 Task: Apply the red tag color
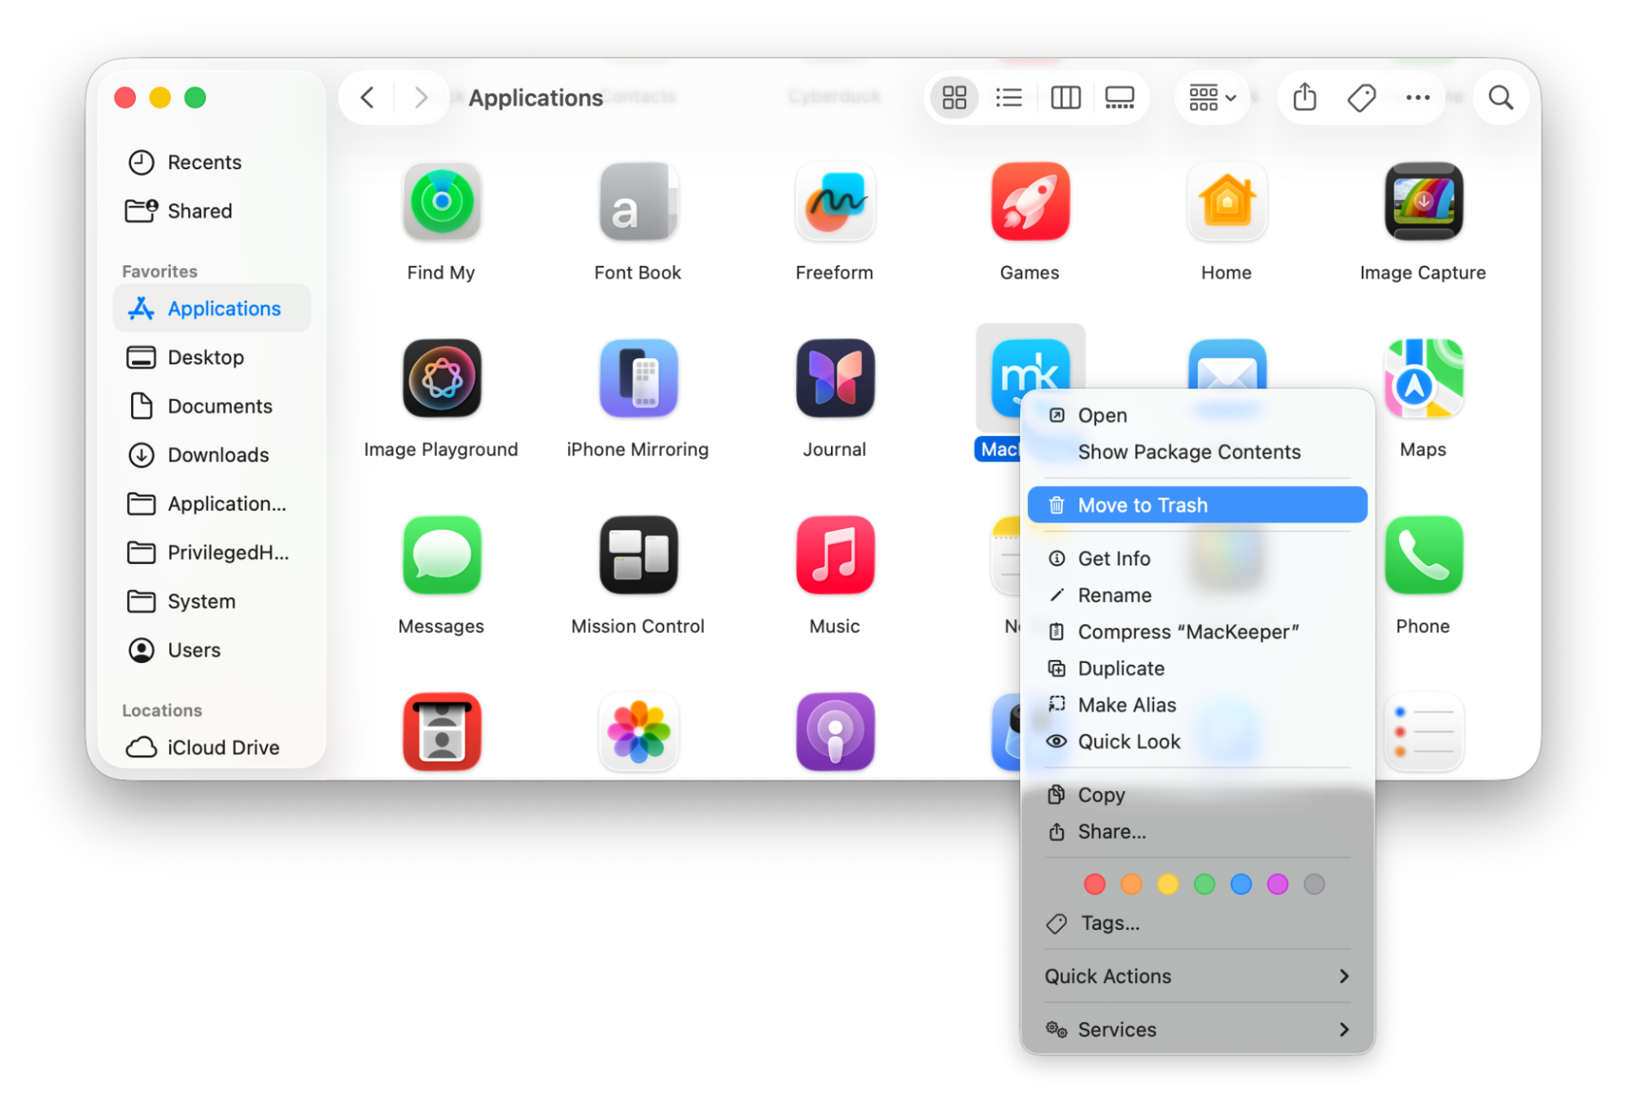click(1095, 884)
